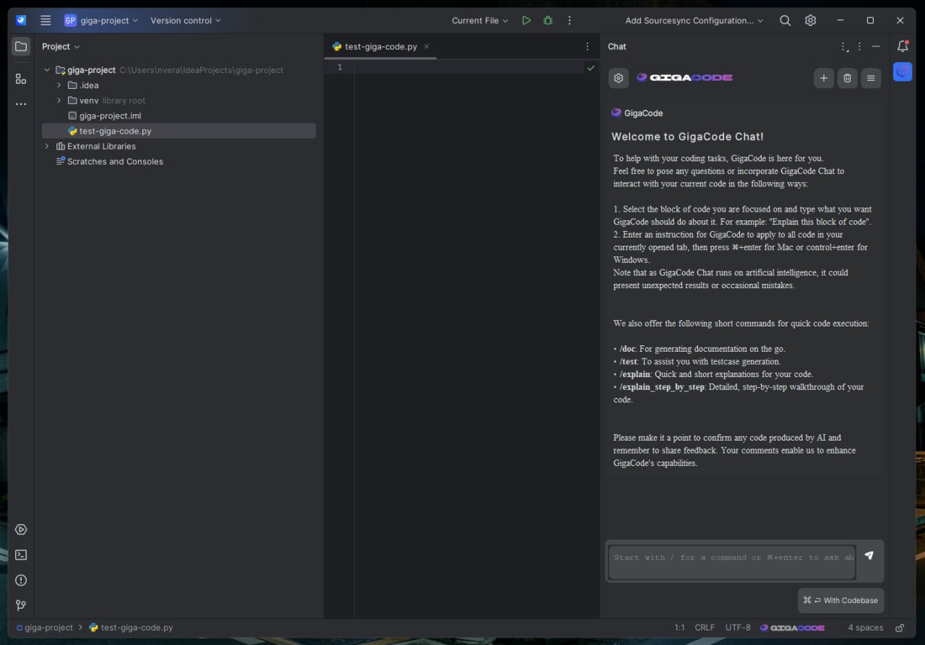
Task: Open editor tab options menu
Action: tap(588, 46)
